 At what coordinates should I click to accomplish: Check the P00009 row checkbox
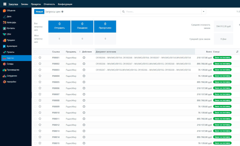click(35, 106)
